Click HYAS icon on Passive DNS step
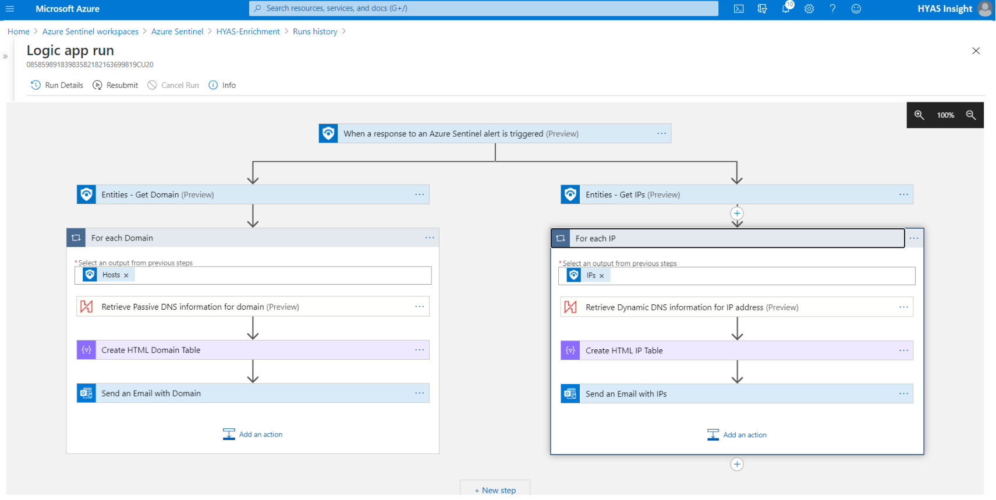Screen dimensions: 996x500 pyautogui.click(x=86, y=307)
